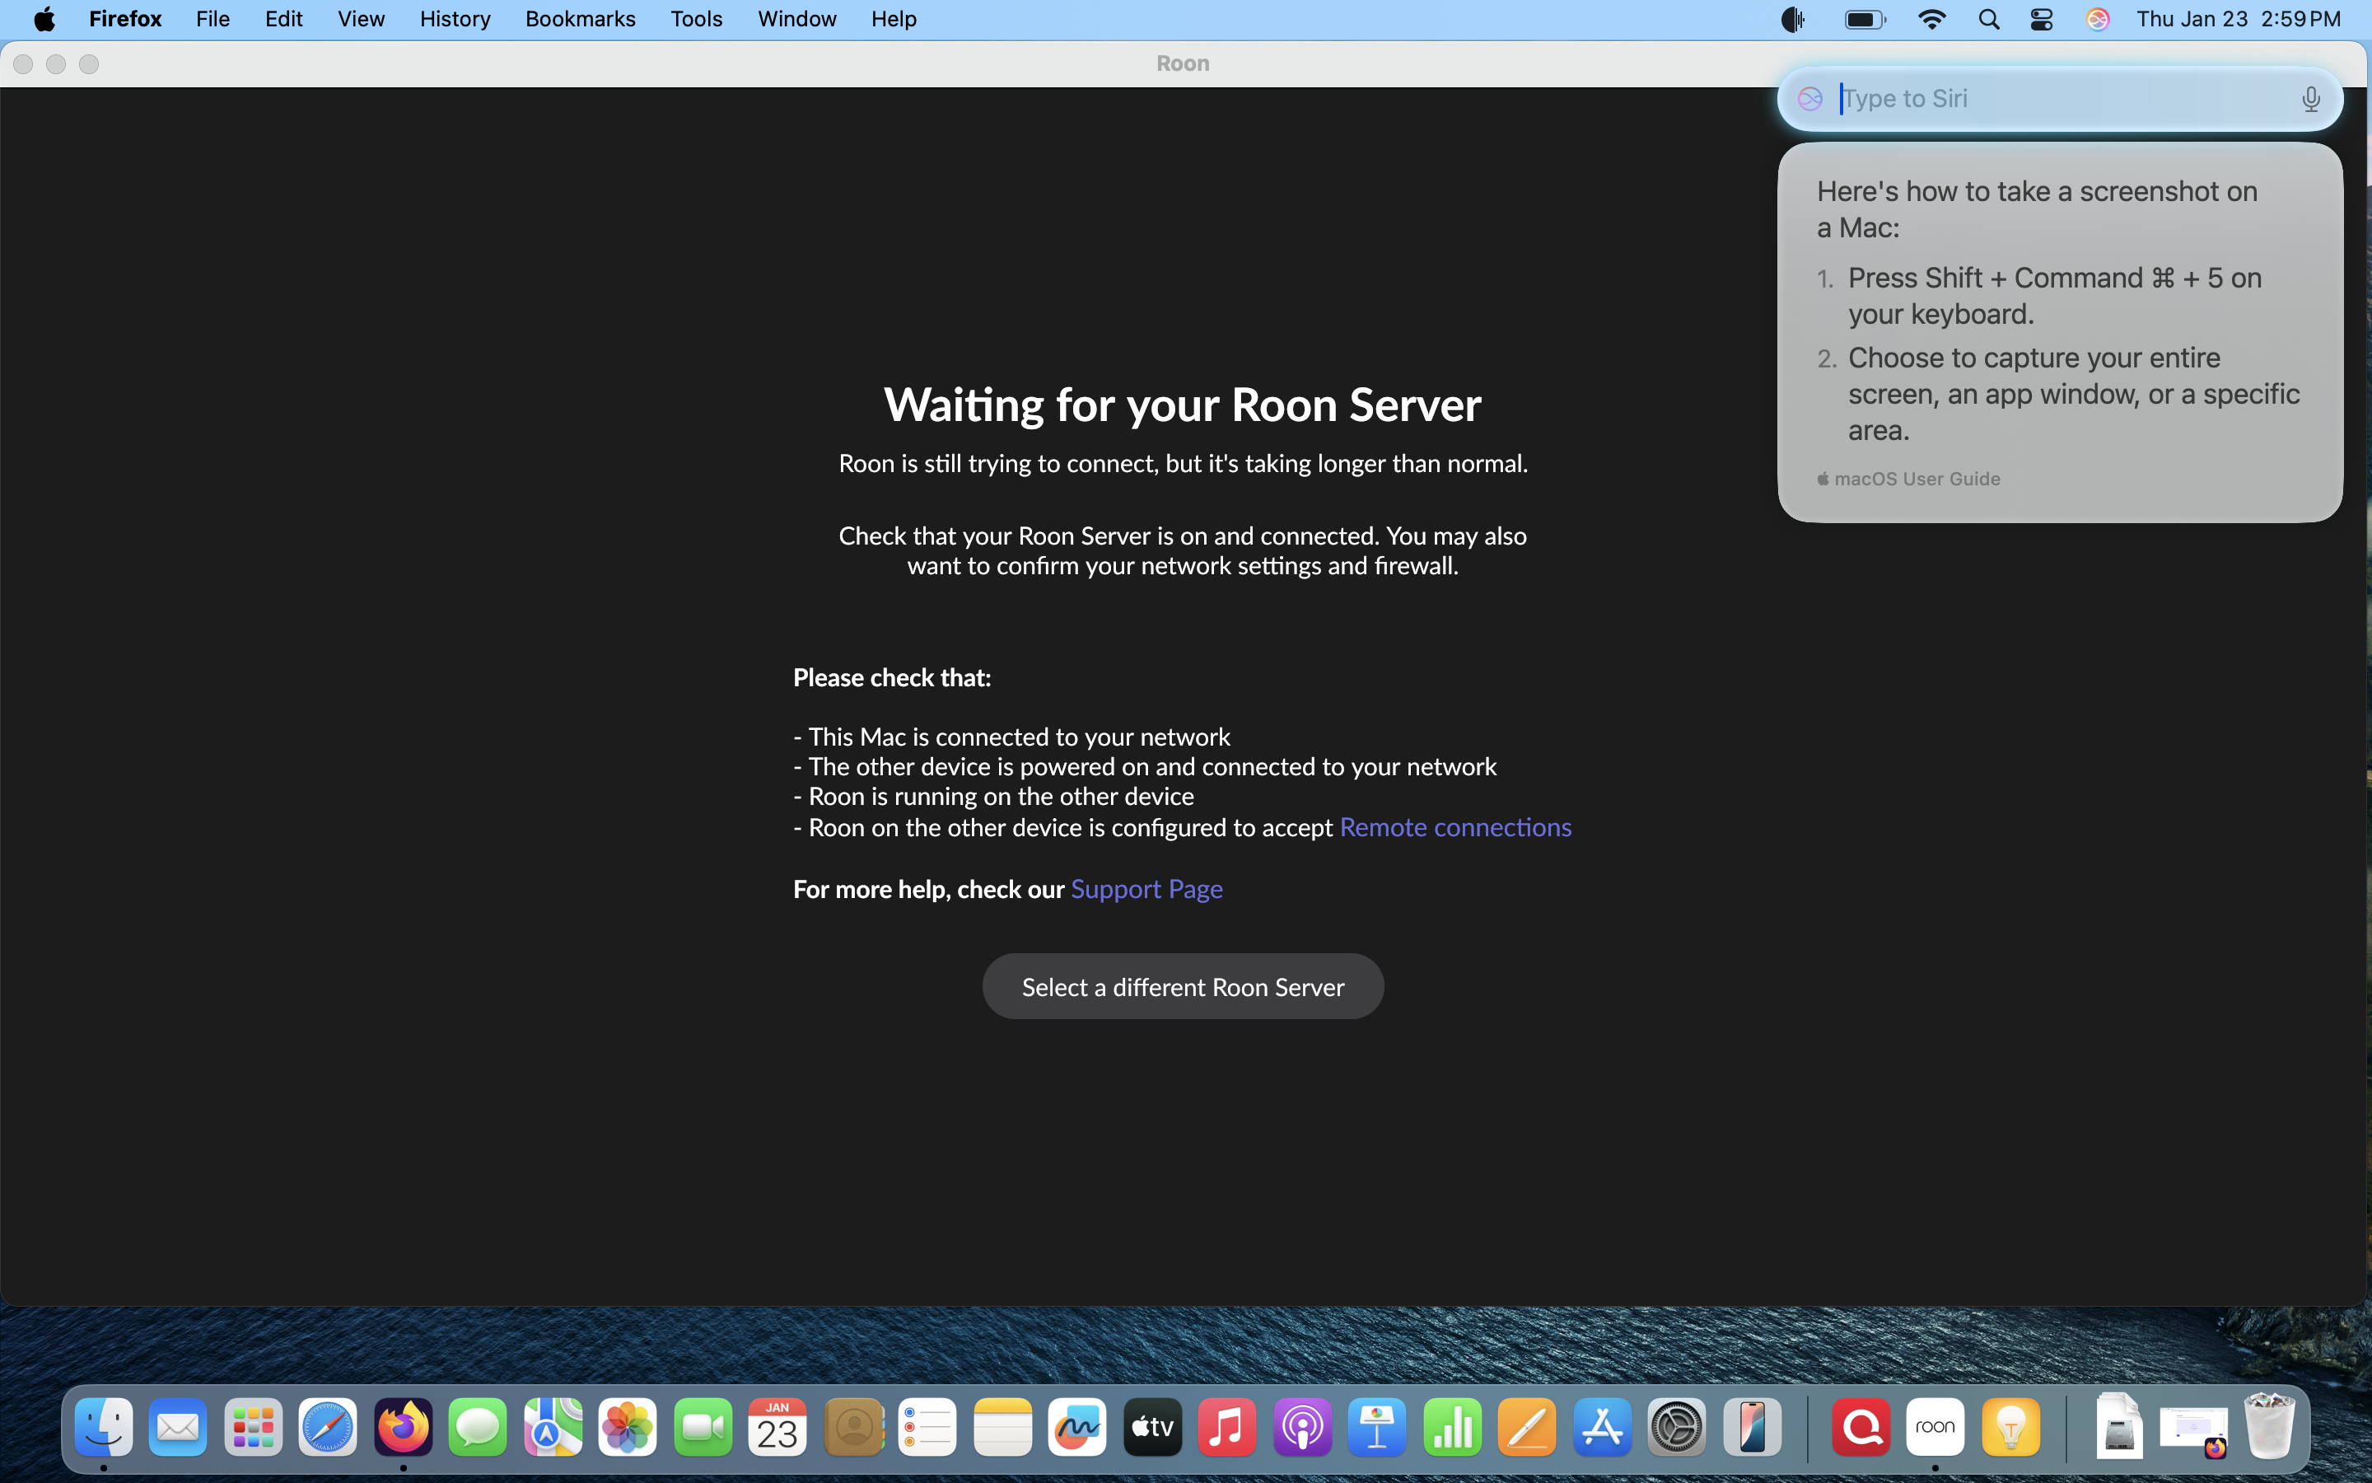
Task: Click the audio waveform menu bar icon
Action: pyautogui.click(x=1793, y=19)
